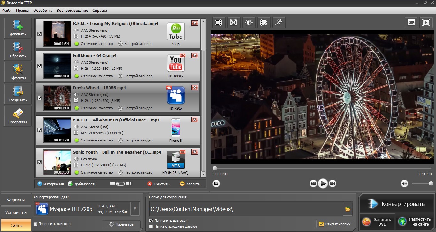Image resolution: width=436 pixels, height=232 pixels.
Task: Click Информация below the file list
Action: [x=50, y=184]
